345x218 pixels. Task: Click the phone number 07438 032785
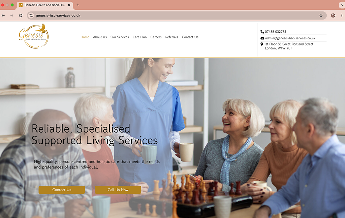276,32
